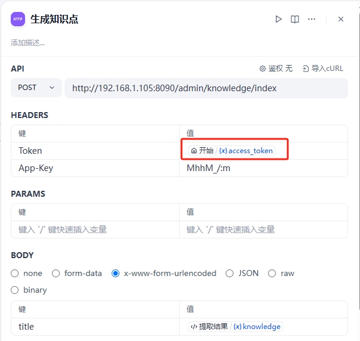
Task: Click the knowledge variable tag in body
Action: tap(257, 327)
